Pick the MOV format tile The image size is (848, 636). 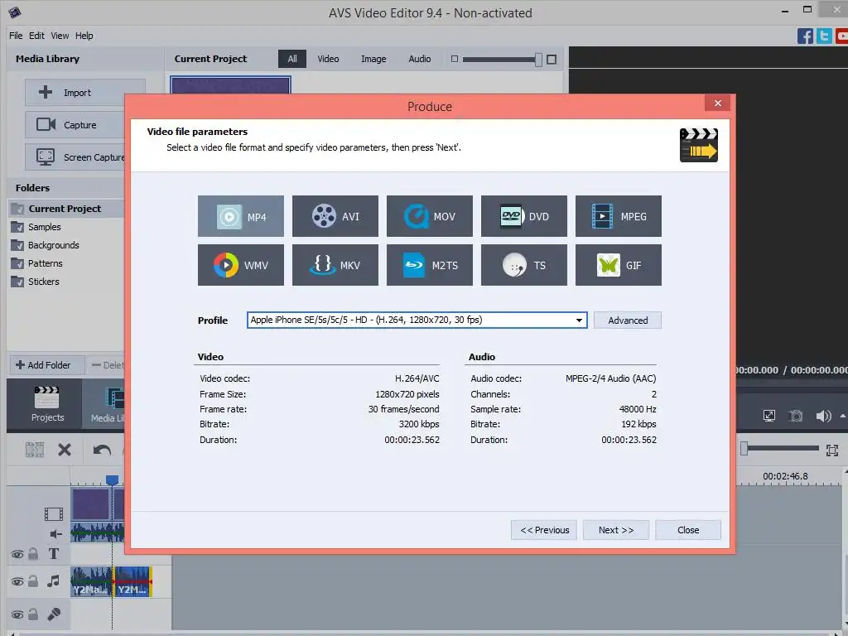(x=430, y=216)
